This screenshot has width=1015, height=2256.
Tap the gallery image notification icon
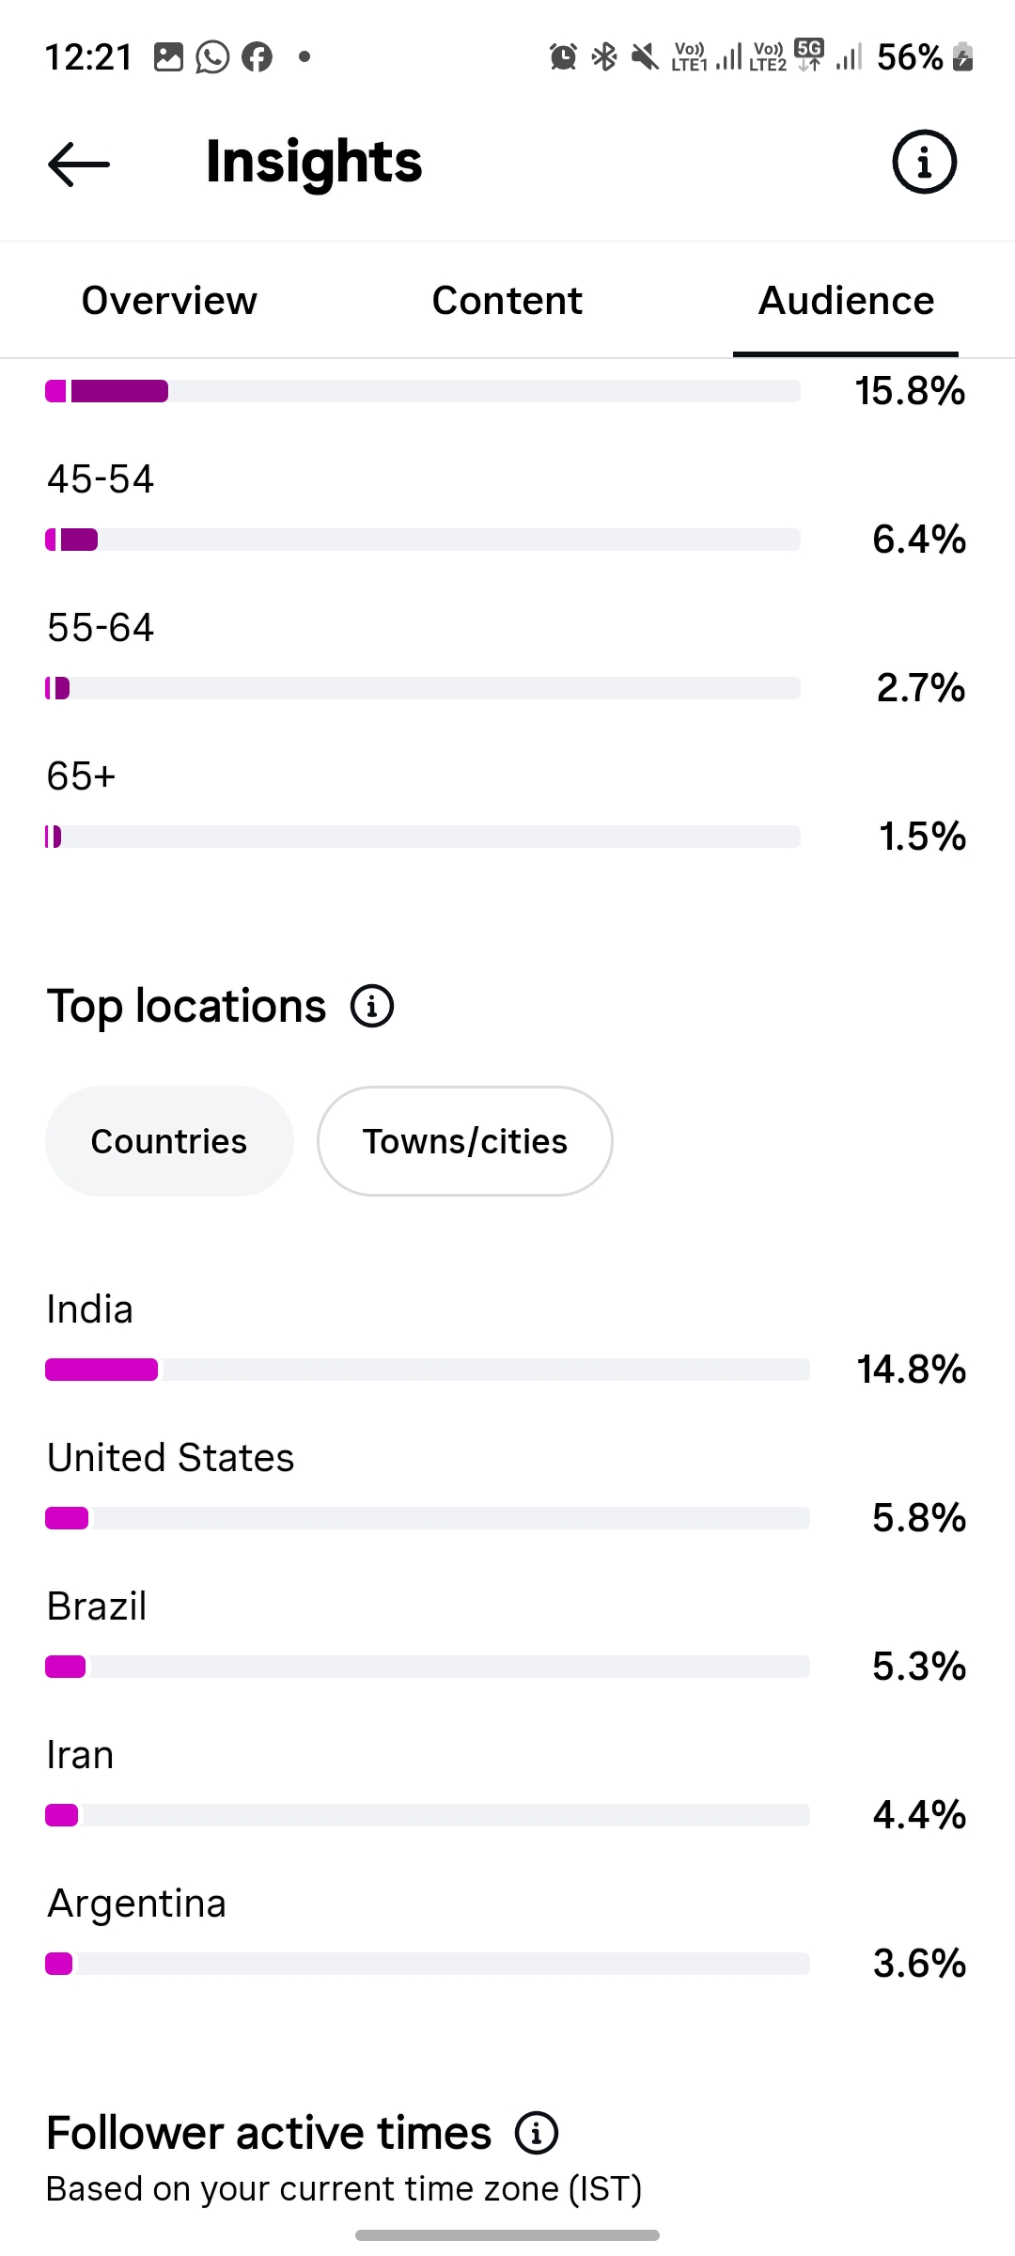pyautogui.click(x=168, y=57)
